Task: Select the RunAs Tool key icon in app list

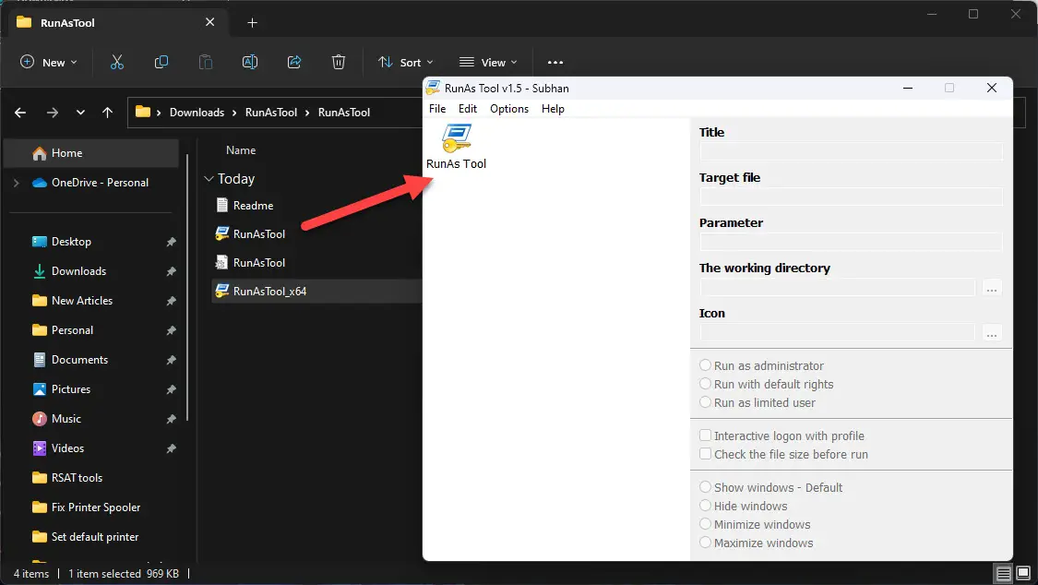Action: point(455,138)
